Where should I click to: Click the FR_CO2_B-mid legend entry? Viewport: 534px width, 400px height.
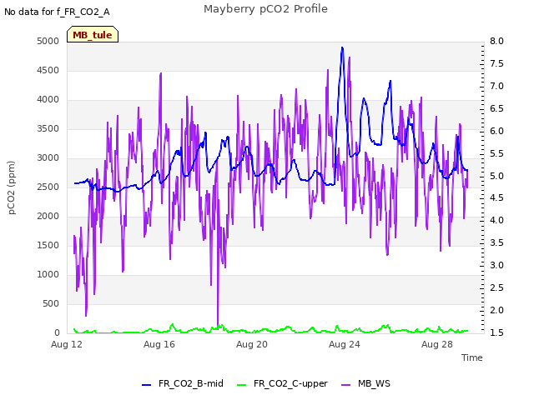[x=183, y=383]
